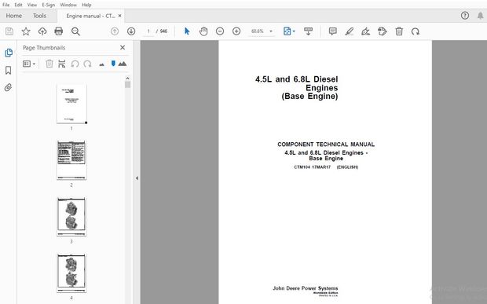Open the File menu
The width and height of the screenshot is (487, 304).
coord(6,5)
